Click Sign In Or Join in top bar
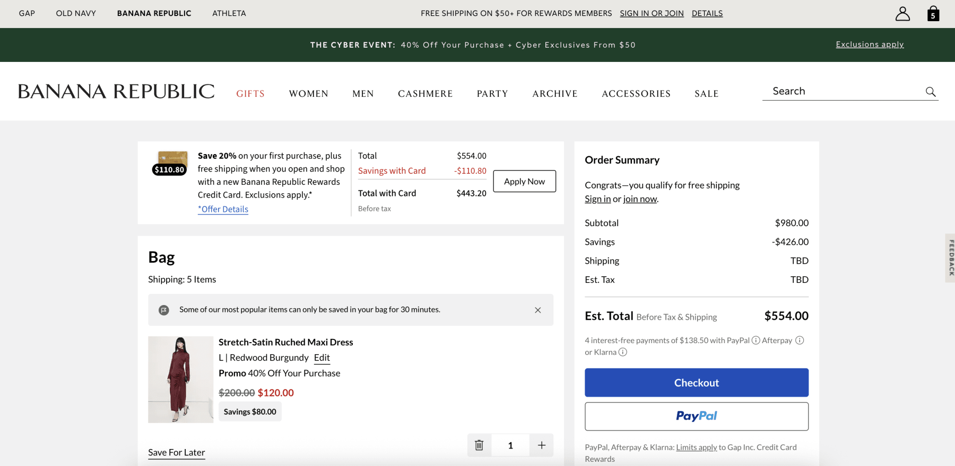Screen dimensions: 955x466 pos(652,13)
